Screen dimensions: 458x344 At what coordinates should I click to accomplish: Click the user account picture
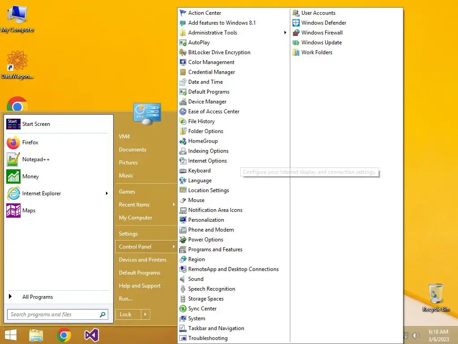tap(147, 114)
